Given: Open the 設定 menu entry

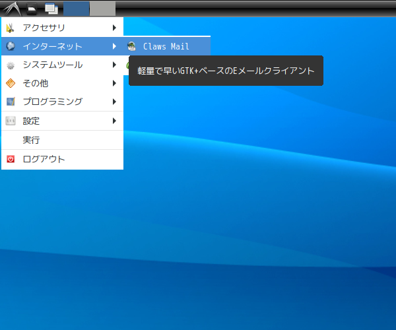Looking at the screenshot, I should click(63, 121).
